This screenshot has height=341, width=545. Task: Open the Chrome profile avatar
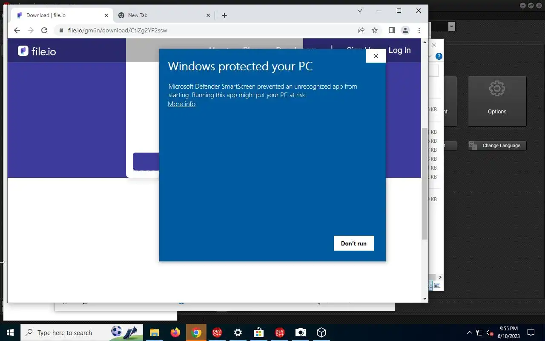(x=405, y=30)
